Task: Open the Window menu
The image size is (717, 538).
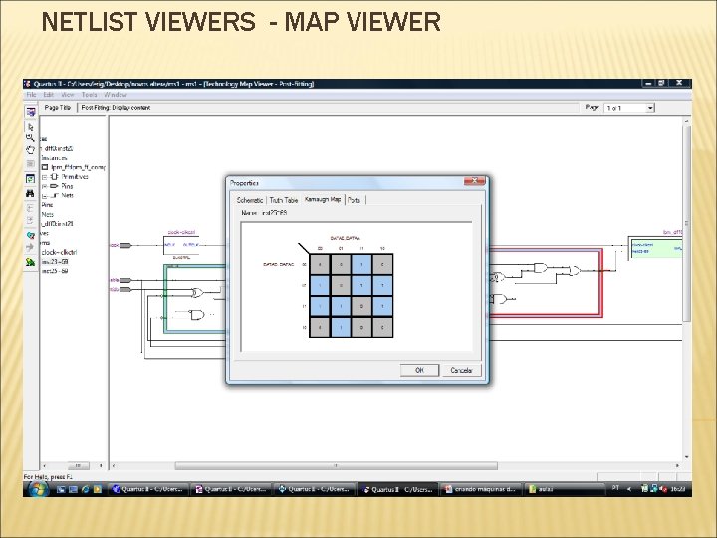Action: click(116, 95)
